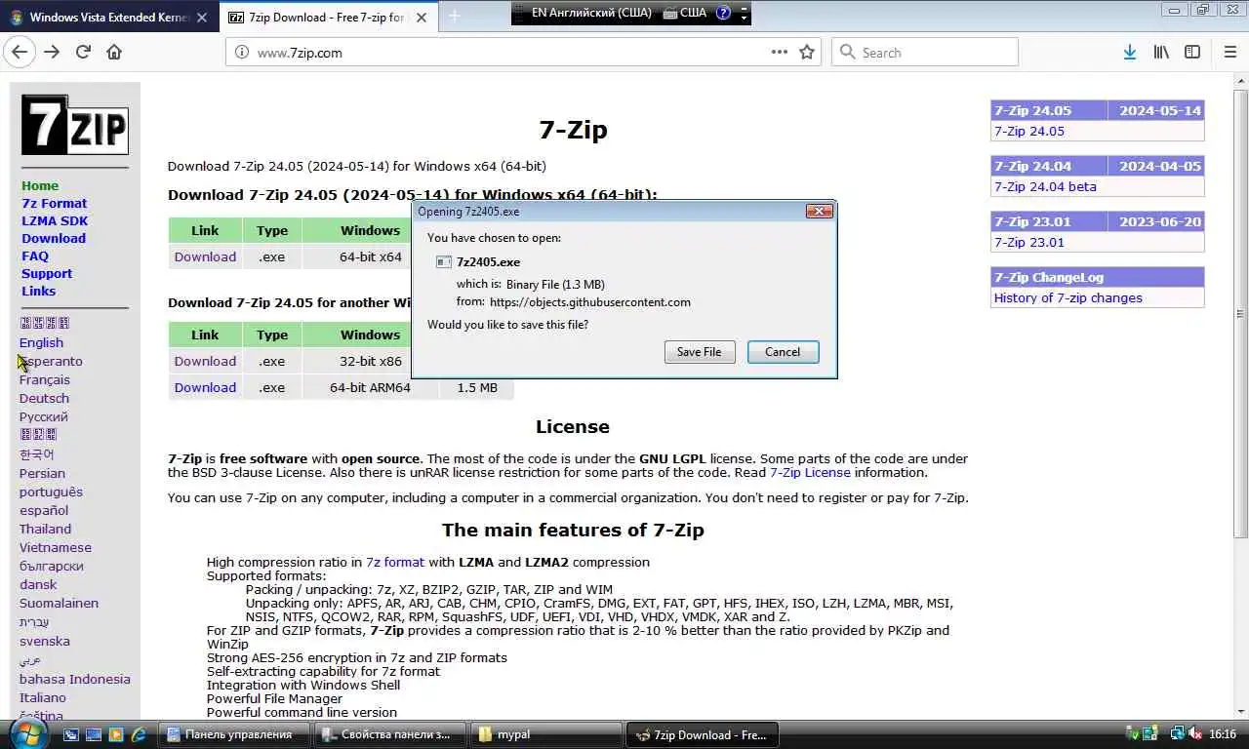
Task: Launch the media player quick launch icon
Action: (x=116, y=734)
